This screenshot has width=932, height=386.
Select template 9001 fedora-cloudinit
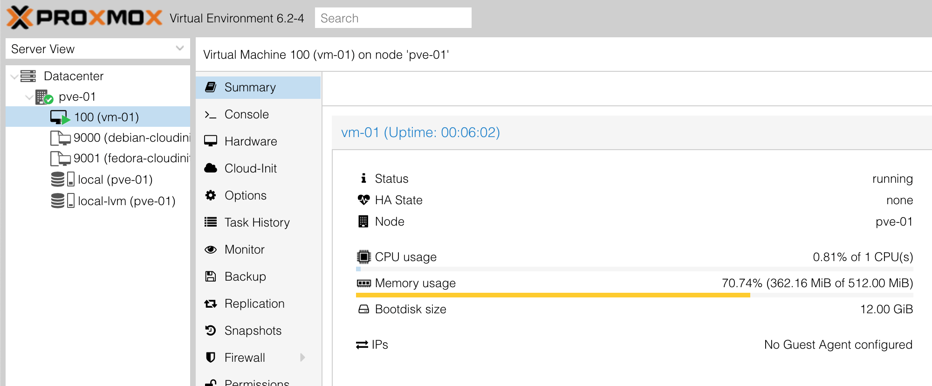[x=98, y=159]
